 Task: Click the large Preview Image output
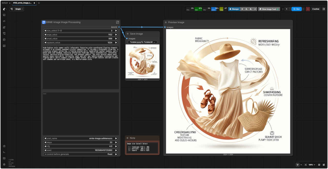(228, 91)
